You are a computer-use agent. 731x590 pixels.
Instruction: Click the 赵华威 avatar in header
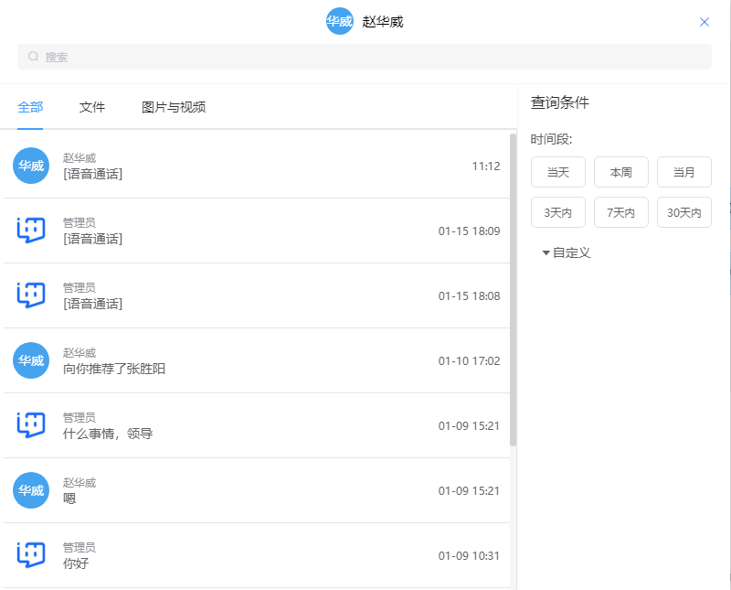click(x=339, y=22)
